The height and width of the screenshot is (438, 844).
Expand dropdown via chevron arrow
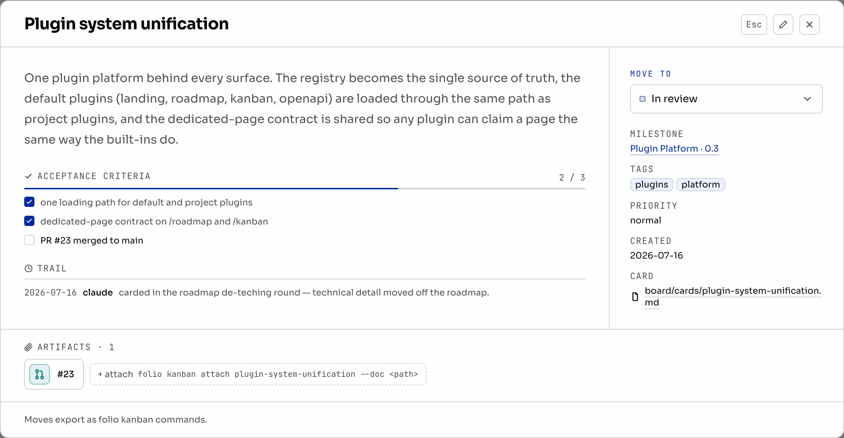click(807, 99)
